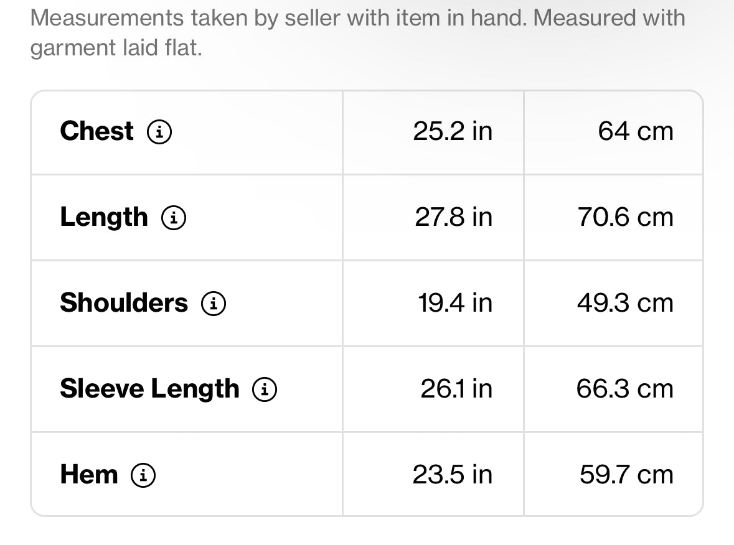
Task: Click the Sleeve Length info icon
Action: click(265, 389)
